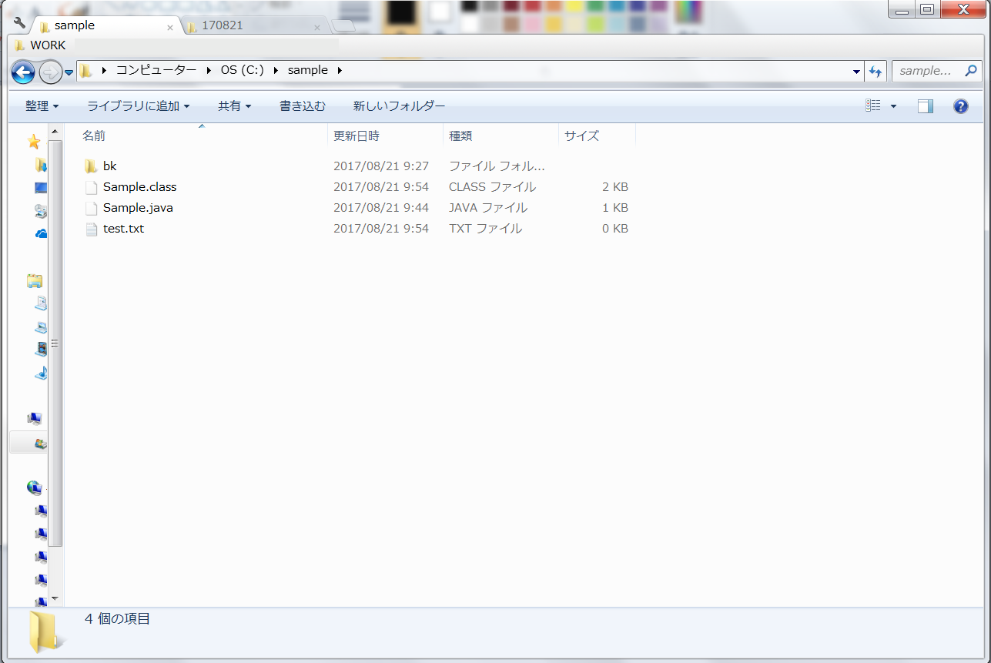Viewport: 991px width, 663px height.
Task: Open the address bar history dropdown
Action: click(857, 71)
